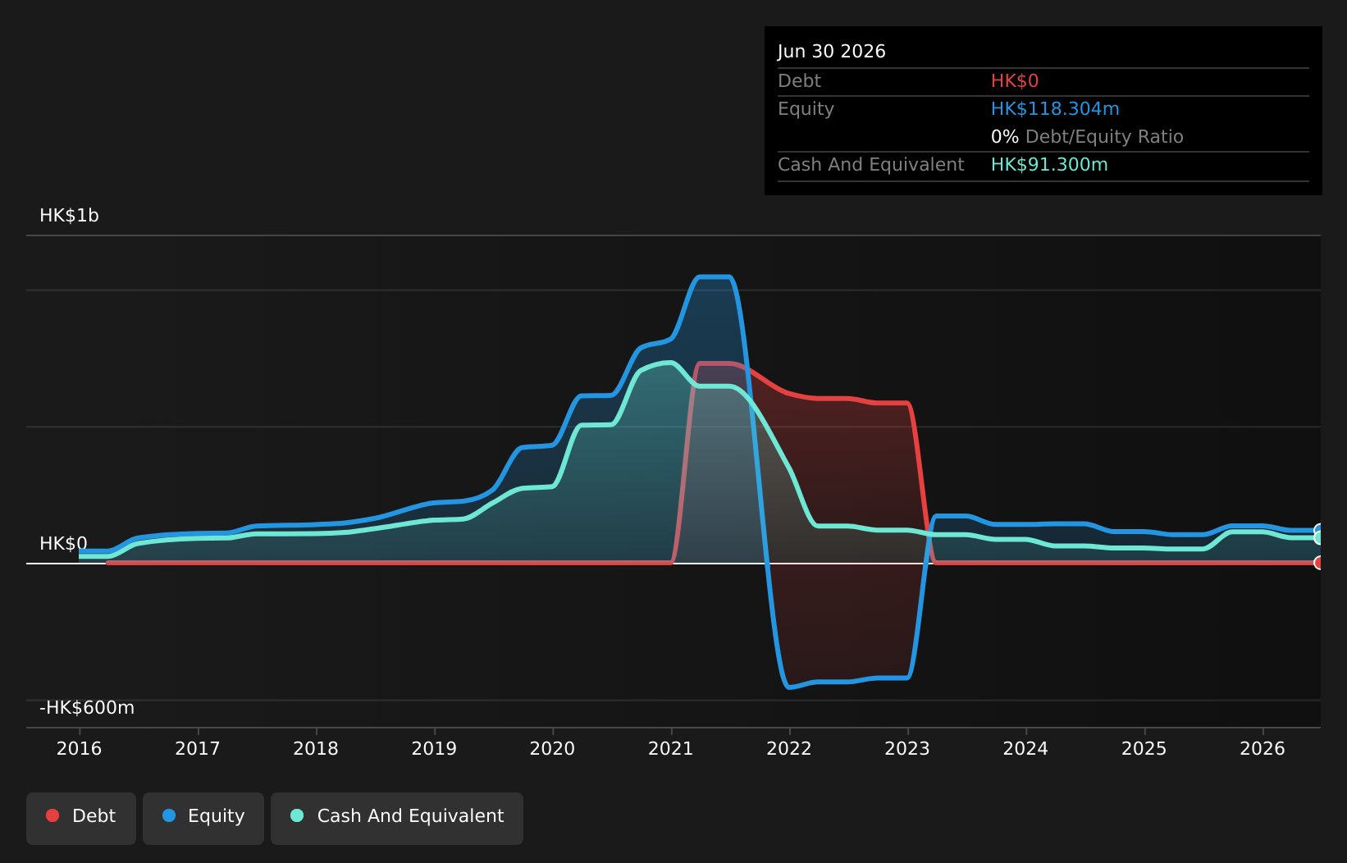Screen dimensions: 1347x863
Task: Click the -HK$600m y-axis label
Action: [87, 708]
